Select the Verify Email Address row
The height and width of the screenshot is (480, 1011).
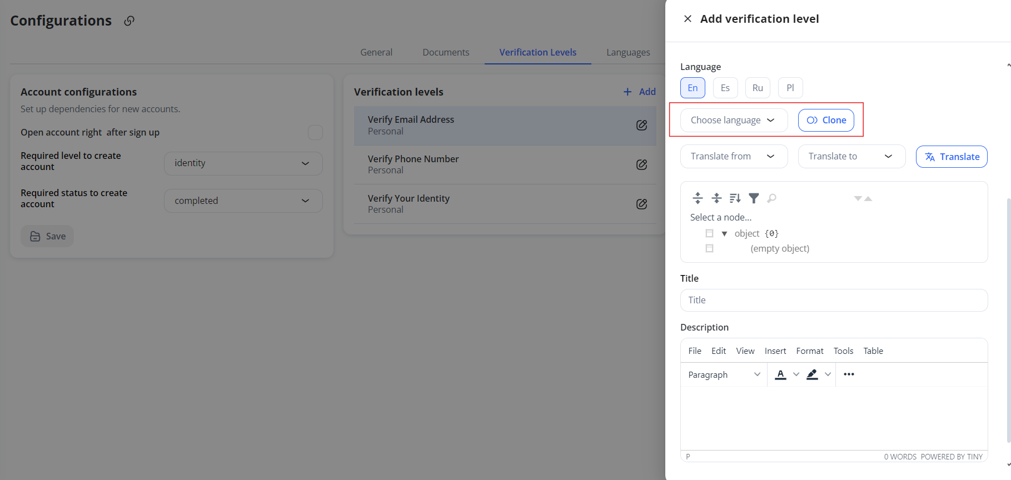(x=505, y=126)
